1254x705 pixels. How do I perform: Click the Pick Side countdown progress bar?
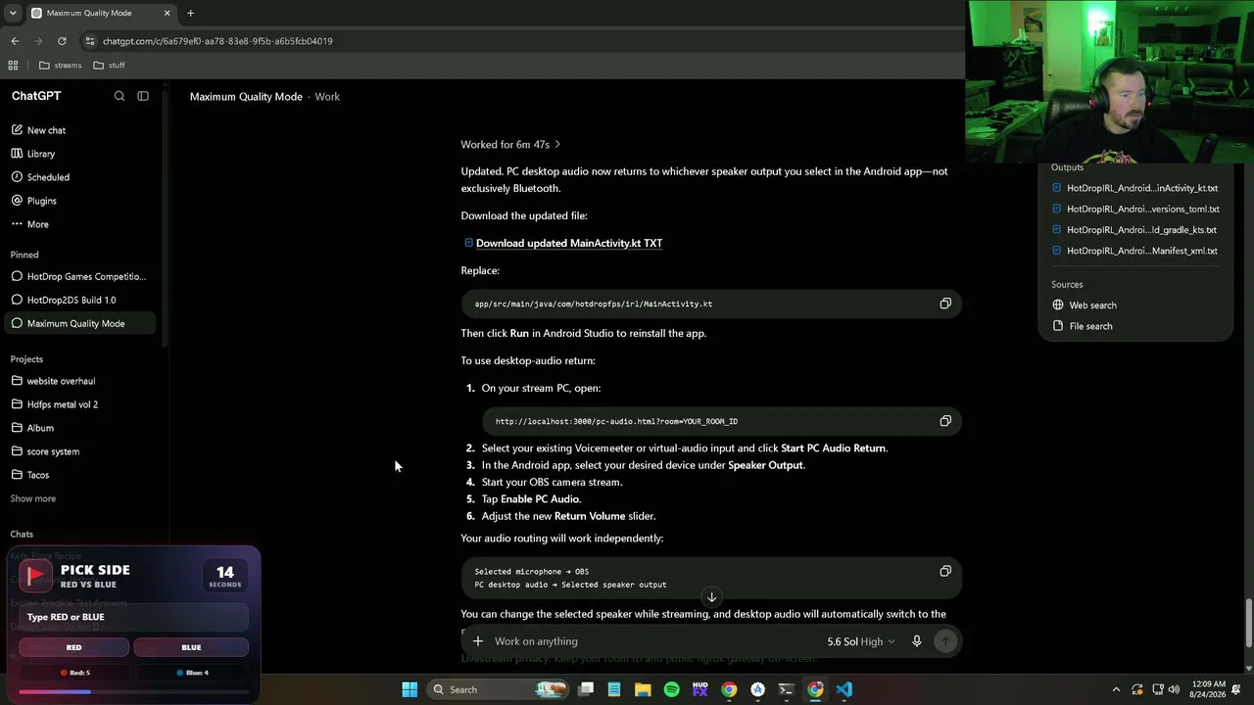tap(133, 692)
